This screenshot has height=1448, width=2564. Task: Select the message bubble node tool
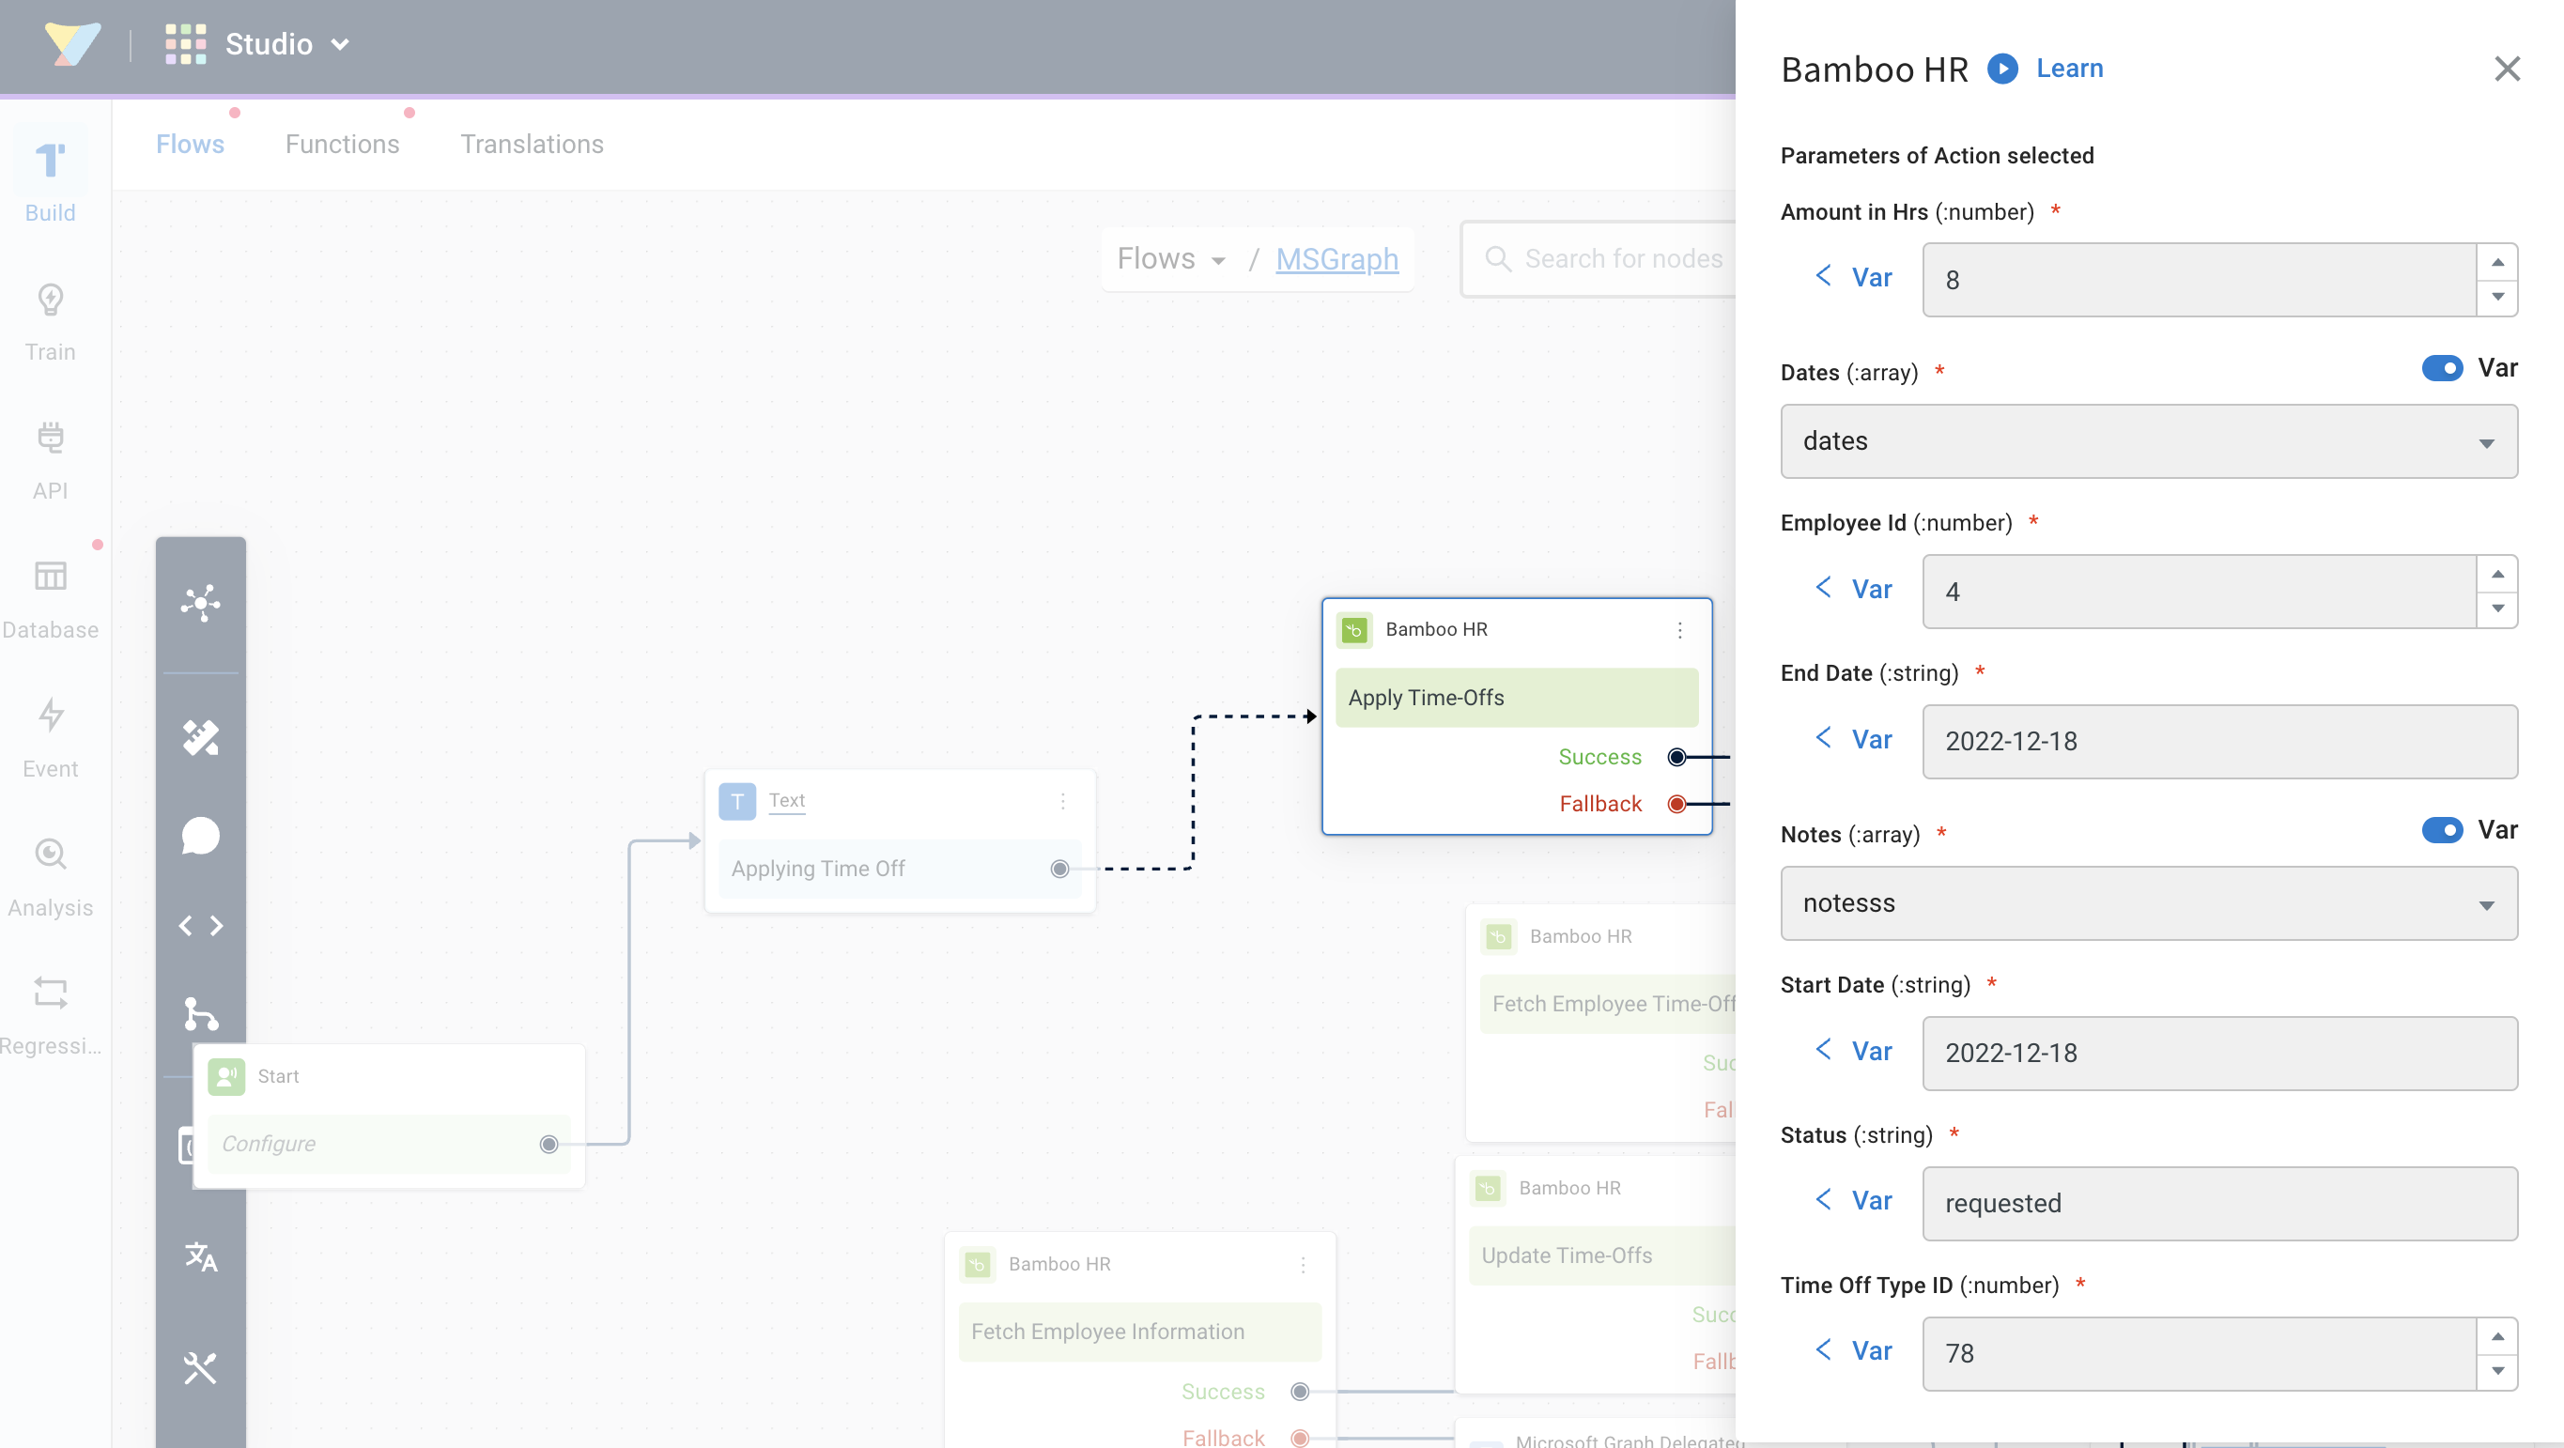coord(200,836)
